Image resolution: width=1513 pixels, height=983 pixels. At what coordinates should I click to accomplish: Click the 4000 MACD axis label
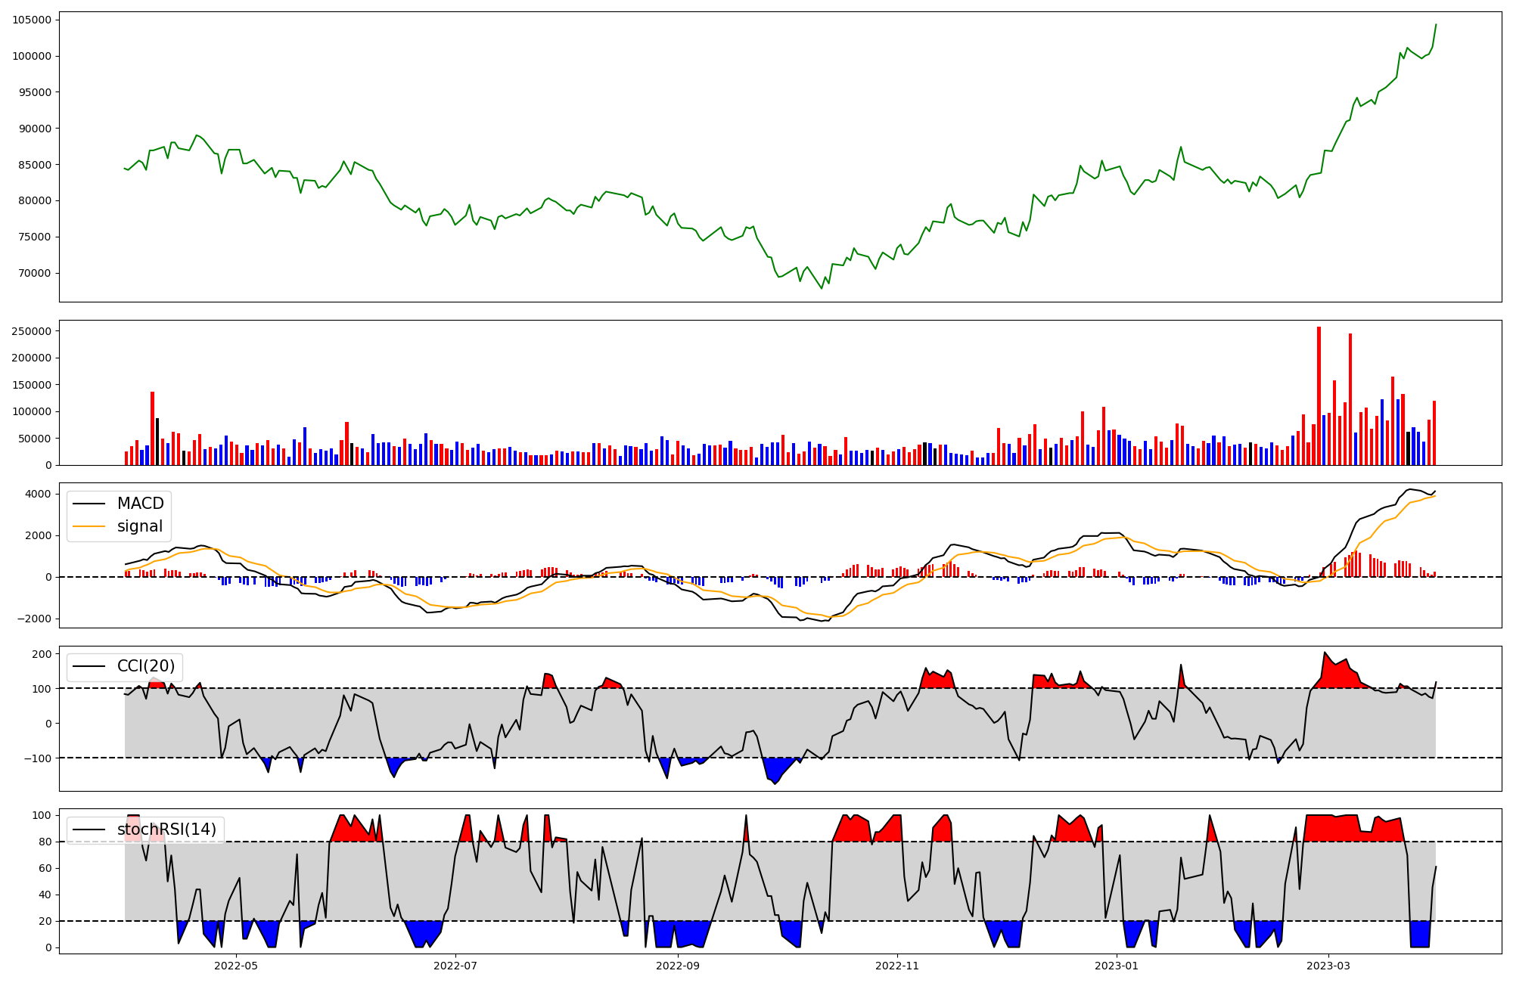tap(38, 494)
